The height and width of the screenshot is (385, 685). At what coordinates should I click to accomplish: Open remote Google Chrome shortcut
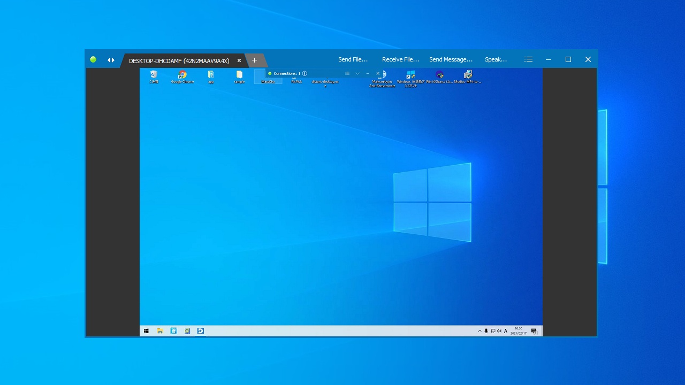(x=182, y=77)
